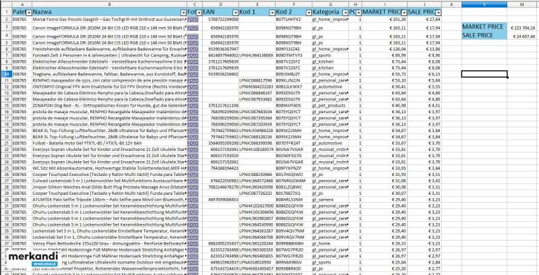Select sale price cell € 13,86
The height and width of the screenshot is (275, 539).
[424, 49]
